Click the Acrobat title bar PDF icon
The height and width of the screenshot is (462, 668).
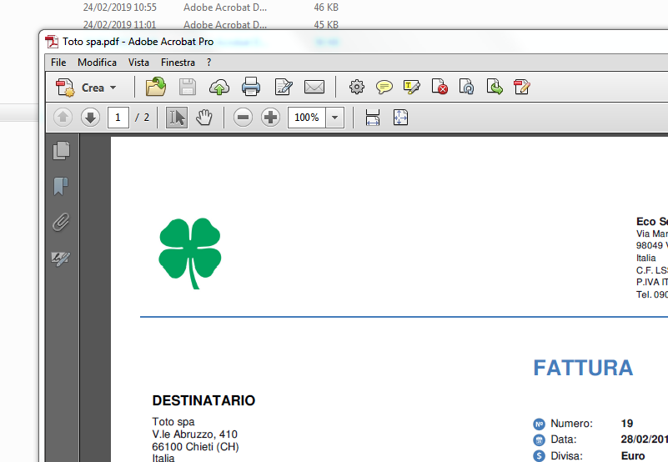tap(52, 42)
